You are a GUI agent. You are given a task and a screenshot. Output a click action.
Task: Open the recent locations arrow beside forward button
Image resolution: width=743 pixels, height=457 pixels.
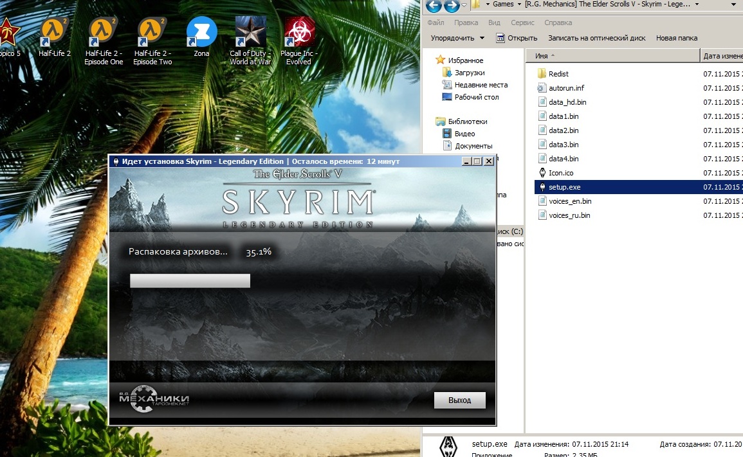(464, 4)
